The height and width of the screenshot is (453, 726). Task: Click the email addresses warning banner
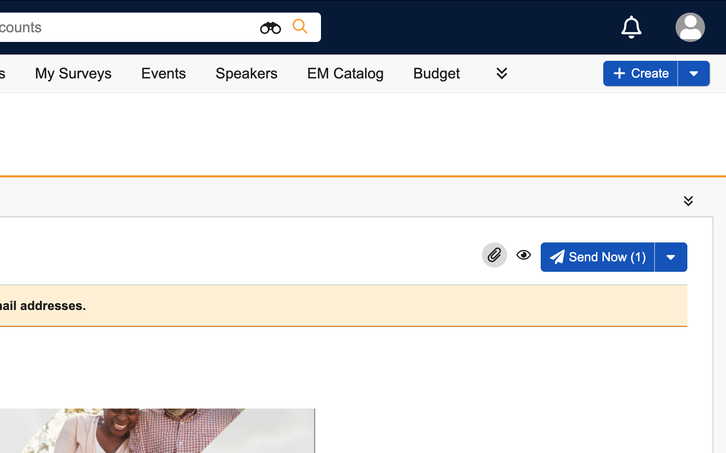(336, 306)
